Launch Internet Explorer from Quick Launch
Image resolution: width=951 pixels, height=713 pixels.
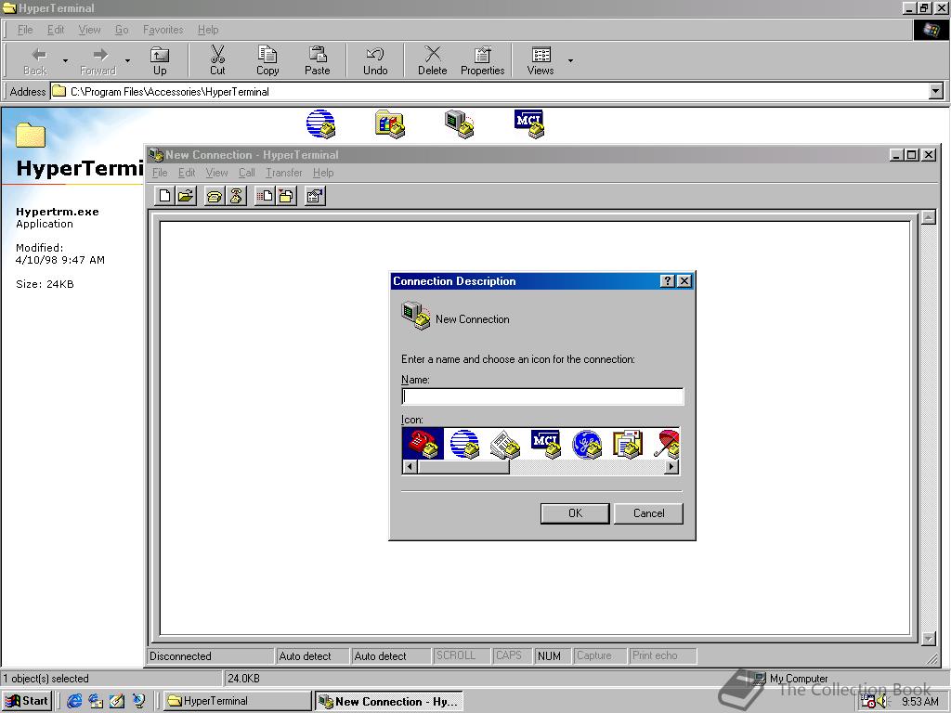point(74,701)
